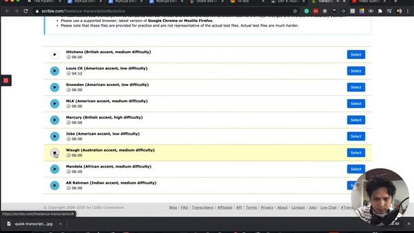Open the media control playlist icon

tap(389, 11)
